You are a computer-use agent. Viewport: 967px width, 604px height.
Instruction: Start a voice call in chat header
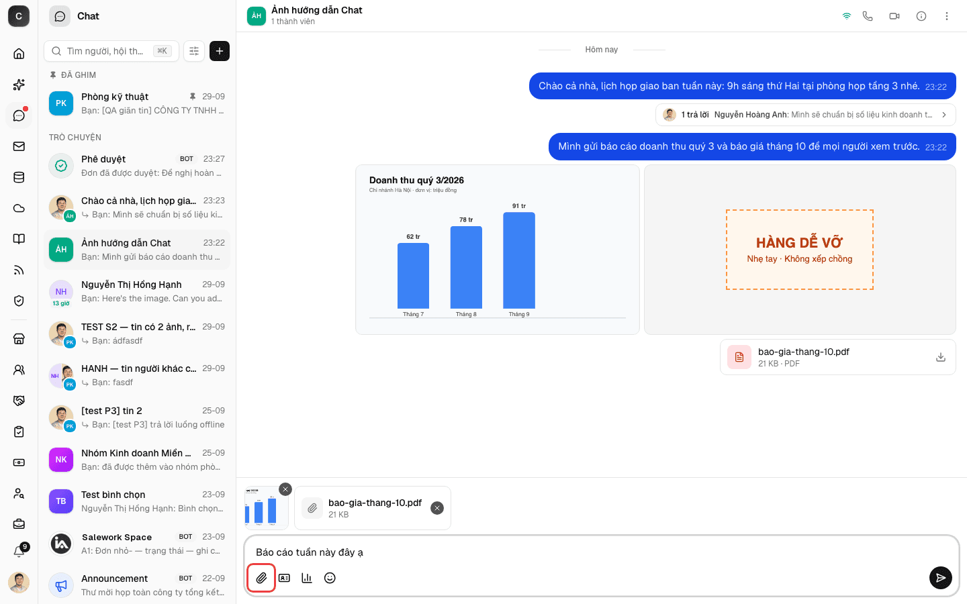coord(868,16)
